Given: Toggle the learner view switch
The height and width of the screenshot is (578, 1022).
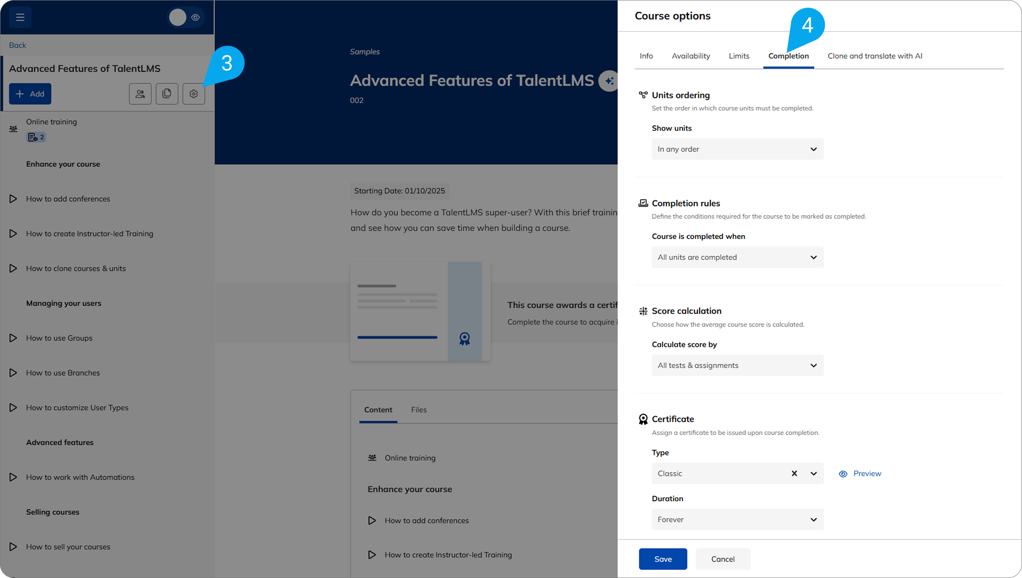Looking at the screenshot, I should pos(186,17).
